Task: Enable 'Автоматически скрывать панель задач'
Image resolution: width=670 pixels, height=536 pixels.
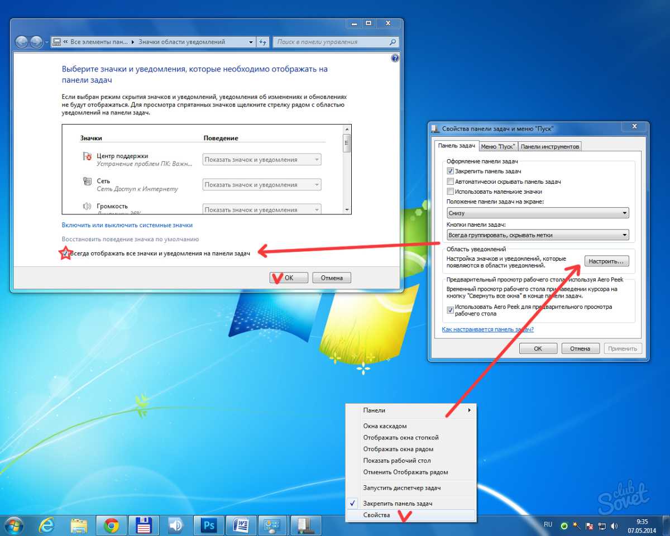Action: [x=451, y=181]
